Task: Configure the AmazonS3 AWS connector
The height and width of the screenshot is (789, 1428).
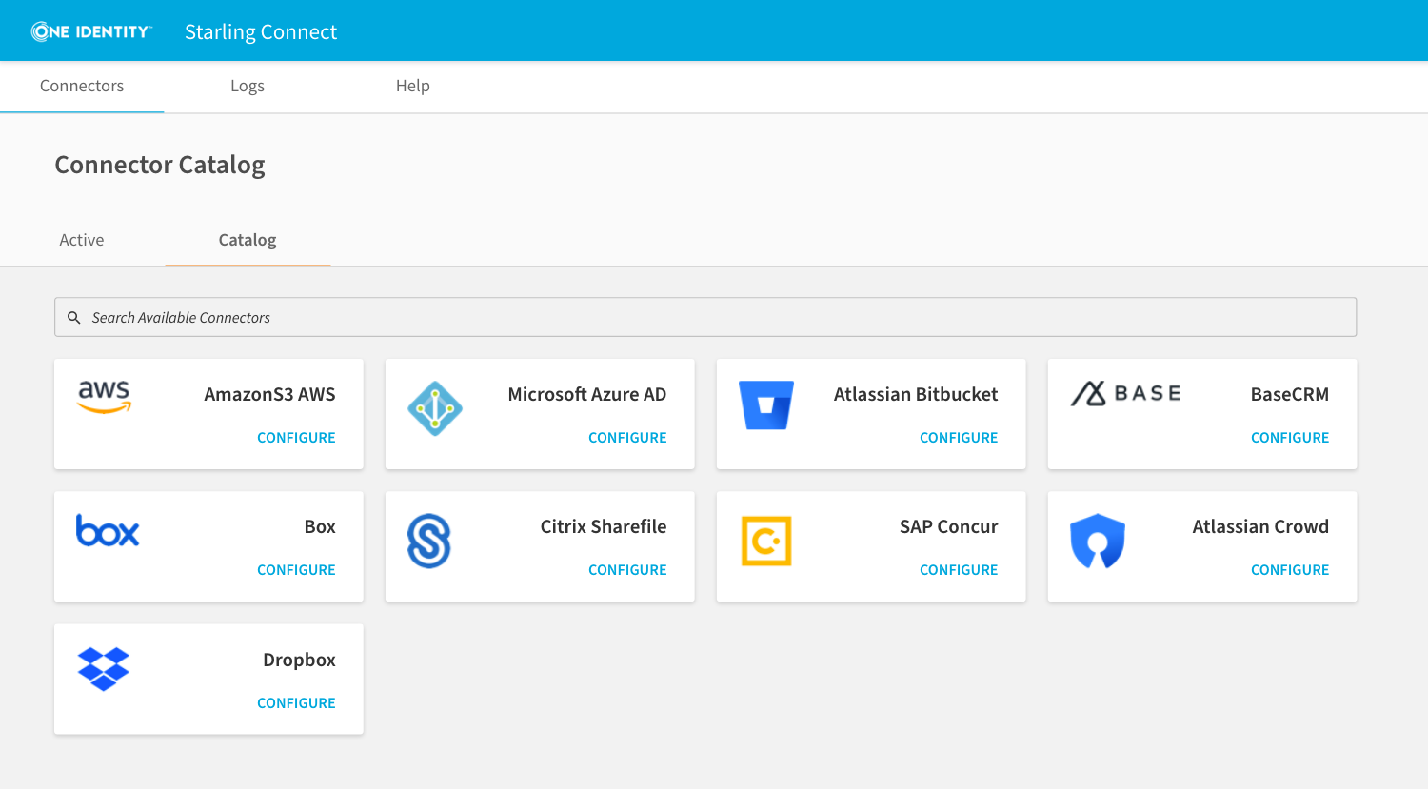Action: pyautogui.click(x=296, y=438)
